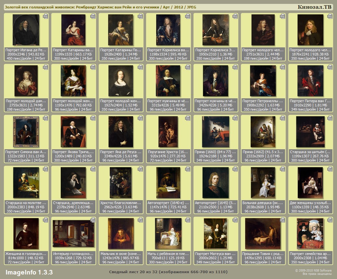The width and height of the screenshot is (337, 279).
Task: Click JPG badge of Поругание Христа tile
Action: pos(188,118)
